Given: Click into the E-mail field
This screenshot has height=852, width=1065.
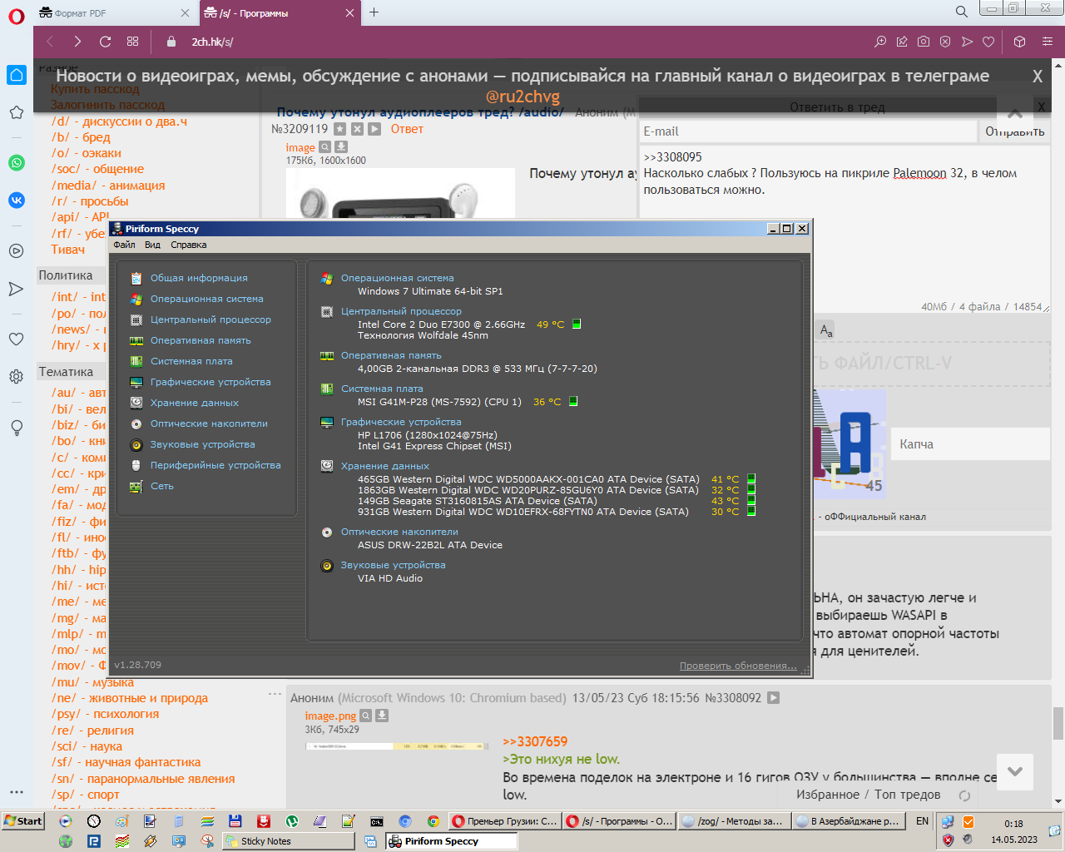Looking at the screenshot, I should click(808, 131).
